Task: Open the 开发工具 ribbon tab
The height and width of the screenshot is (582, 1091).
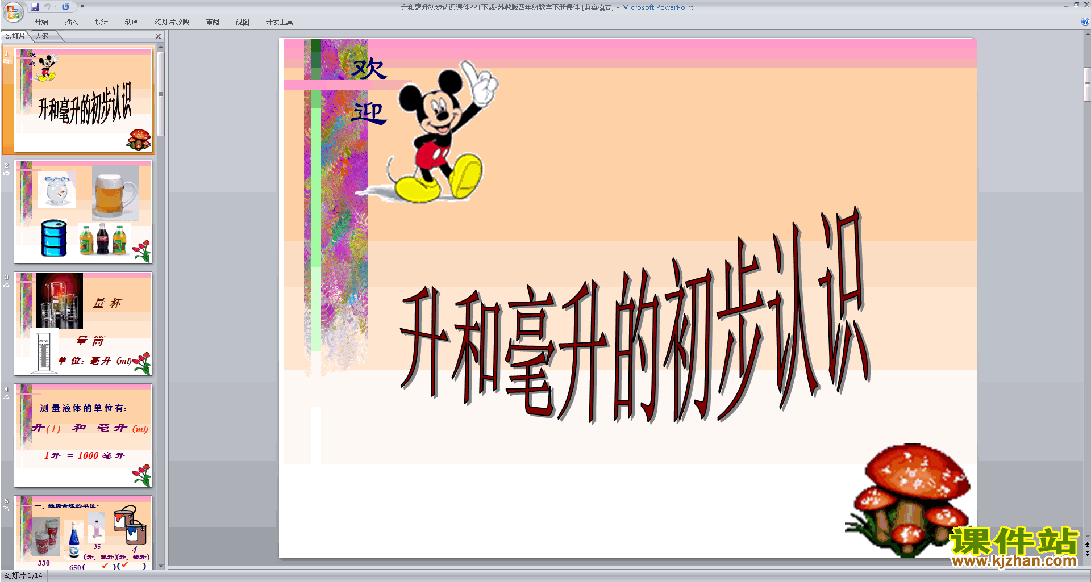Action: click(x=280, y=22)
